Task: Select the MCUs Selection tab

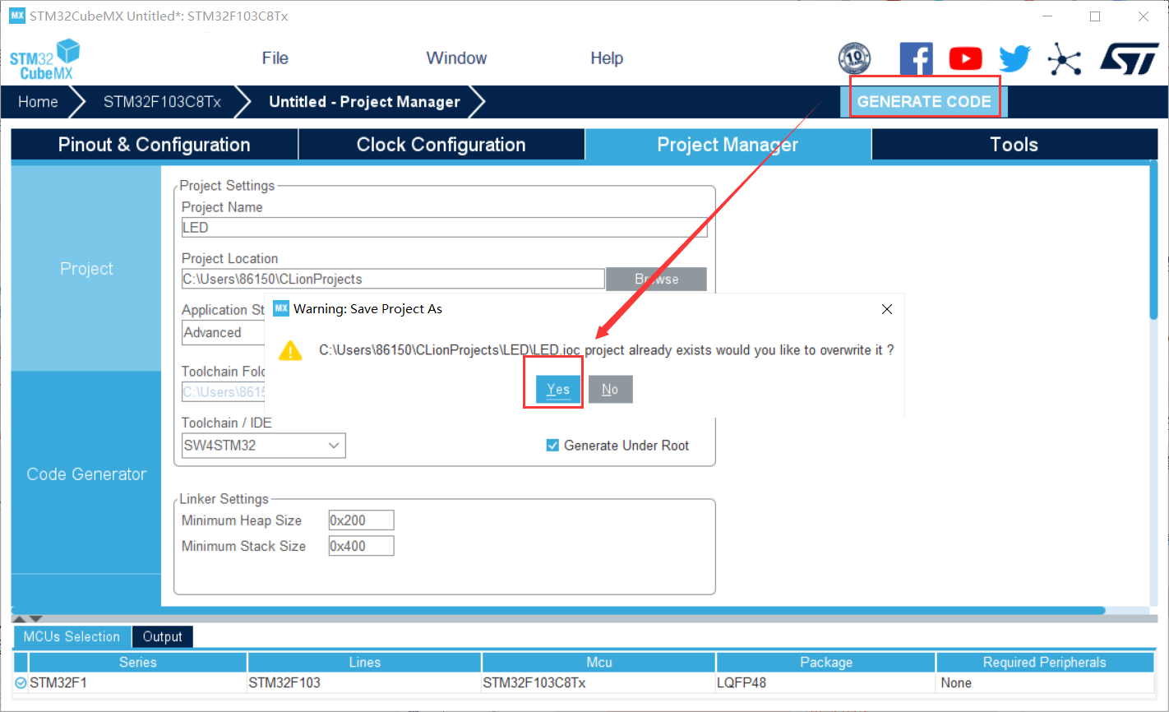Action: point(72,636)
